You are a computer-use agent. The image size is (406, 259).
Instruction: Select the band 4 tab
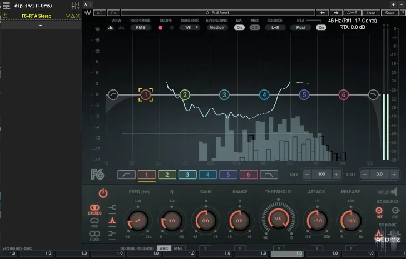click(207, 175)
